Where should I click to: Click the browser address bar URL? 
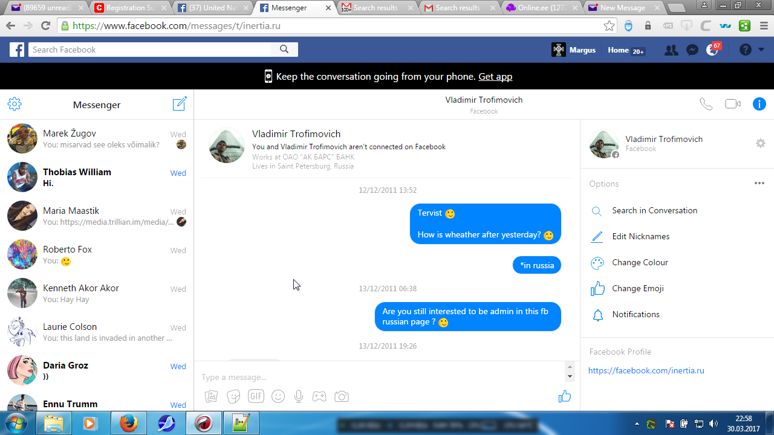(x=177, y=26)
